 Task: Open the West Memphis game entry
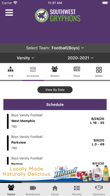[x=55, y=121]
